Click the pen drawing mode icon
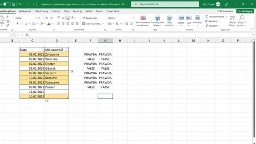256x144 pixels. [226, 4]
